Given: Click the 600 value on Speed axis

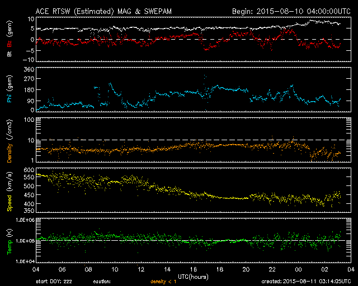Looking at the screenshot, I should 29,170.
